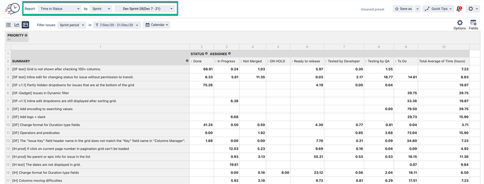484x184 pixels.
Task: Click the Save as button
Action: tap(404, 9)
